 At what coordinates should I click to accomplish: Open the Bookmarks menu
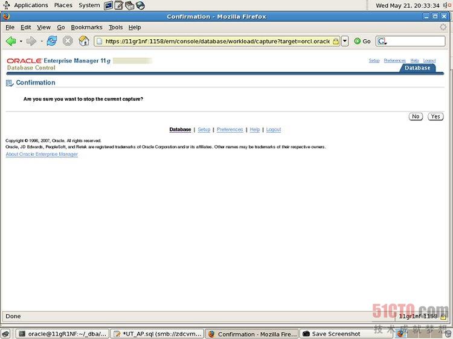coord(86,27)
